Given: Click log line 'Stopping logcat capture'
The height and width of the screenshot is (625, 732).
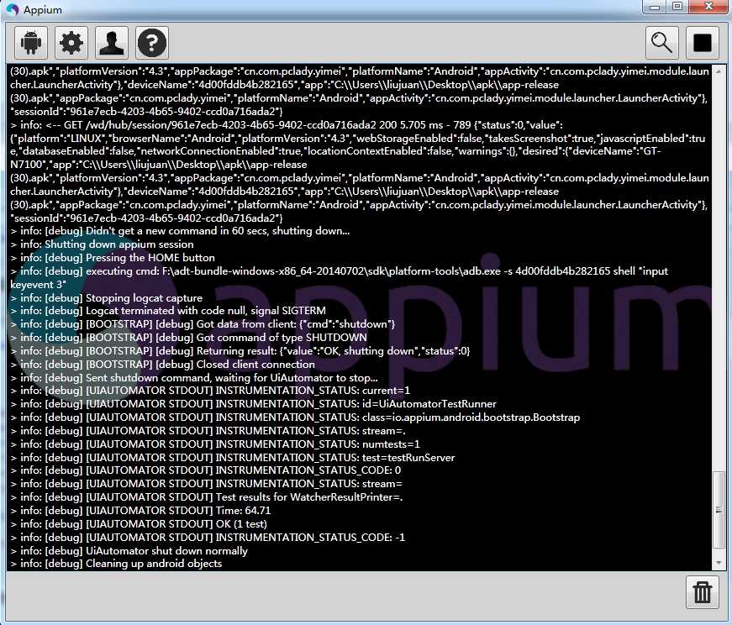Looking at the screenshot, I should [x=107, y=297].
